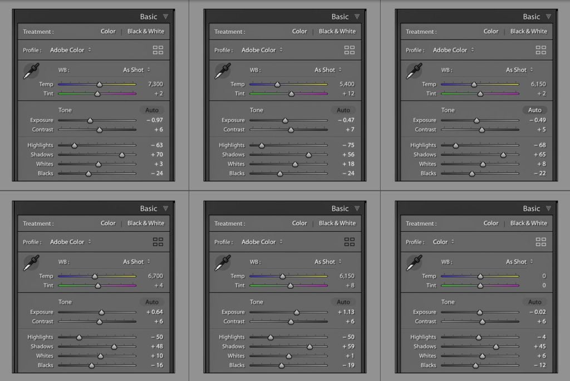
Task: Click the Temp slider handle set to 7,300
Action: (99, 84)
